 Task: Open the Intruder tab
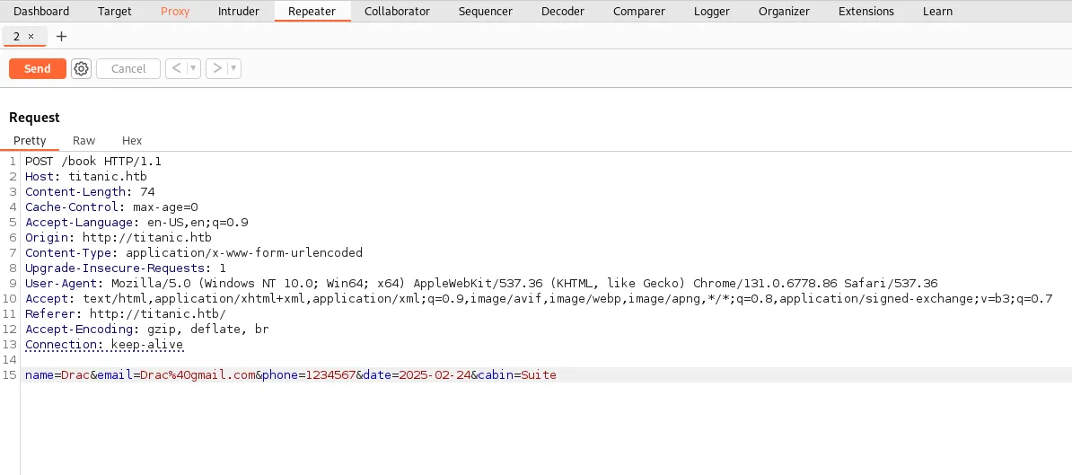[239, 11]
